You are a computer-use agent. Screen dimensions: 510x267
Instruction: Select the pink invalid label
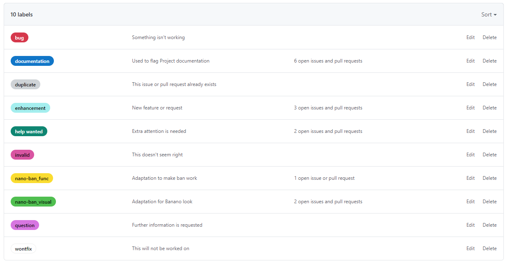coord(22,155)
